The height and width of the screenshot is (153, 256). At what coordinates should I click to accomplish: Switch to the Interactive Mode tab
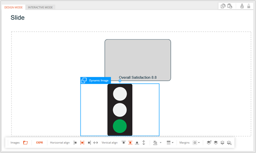pos(40,7)
